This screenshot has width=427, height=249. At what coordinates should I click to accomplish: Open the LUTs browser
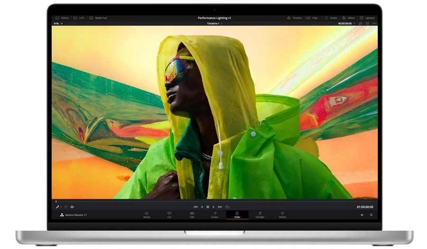coord(79,18)
